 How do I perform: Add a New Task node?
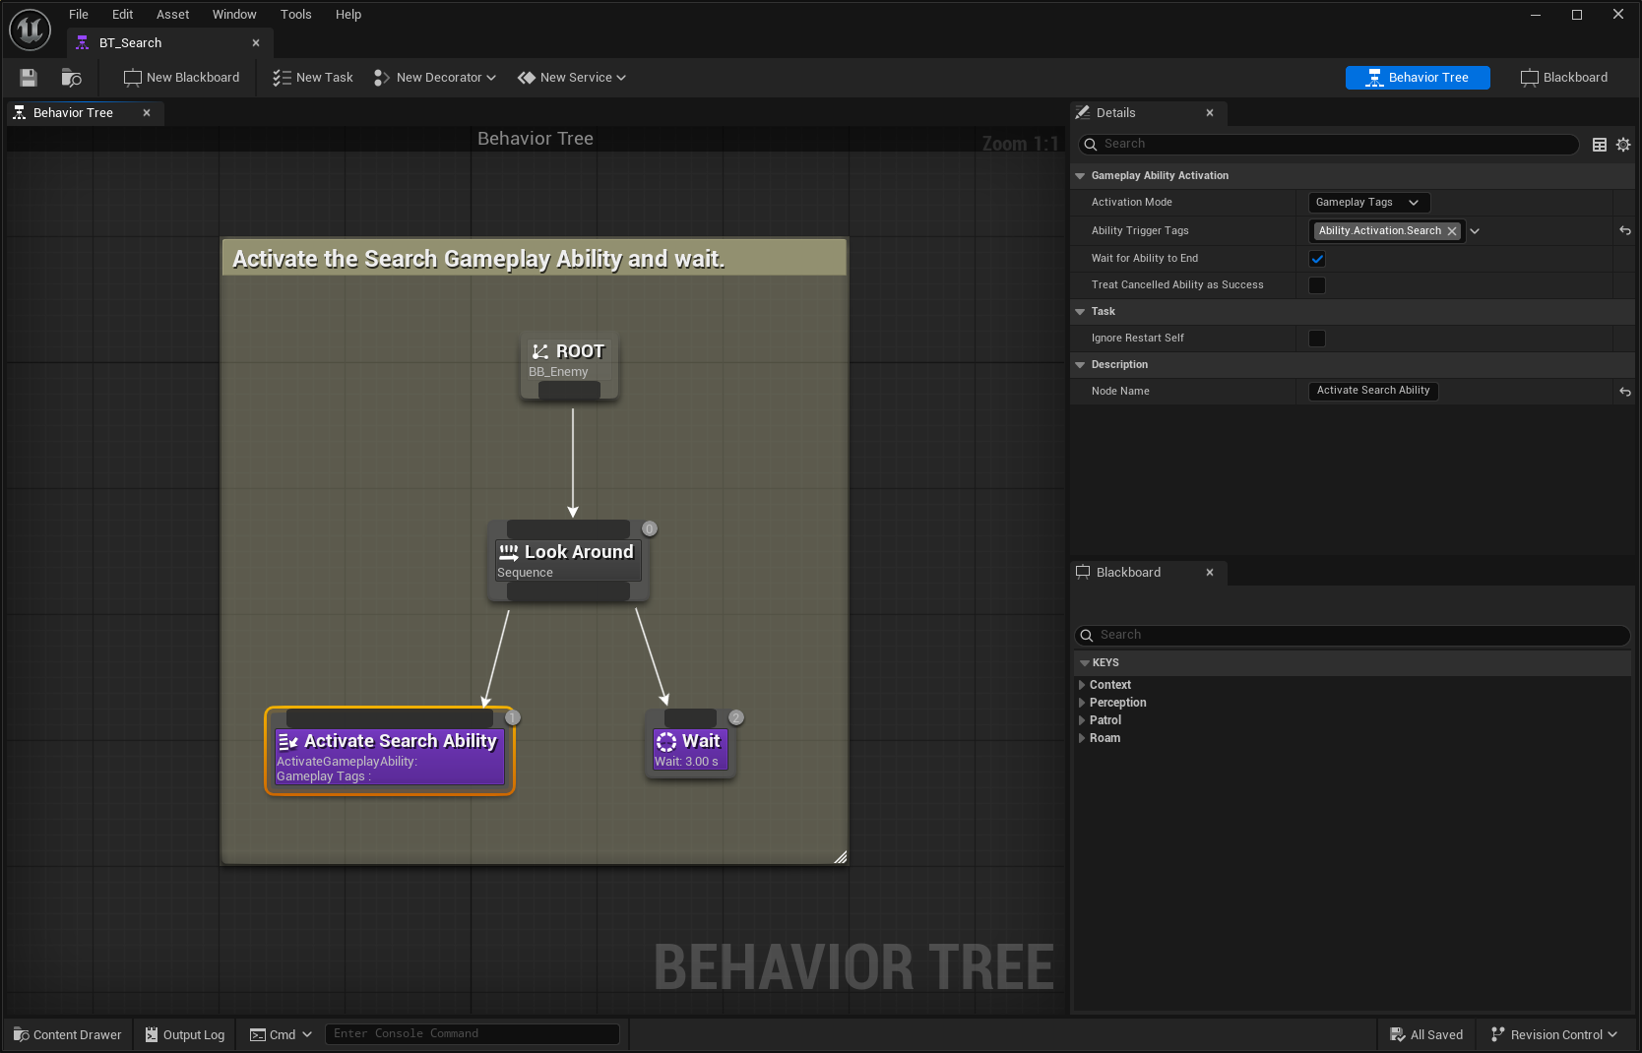[312, 77]
